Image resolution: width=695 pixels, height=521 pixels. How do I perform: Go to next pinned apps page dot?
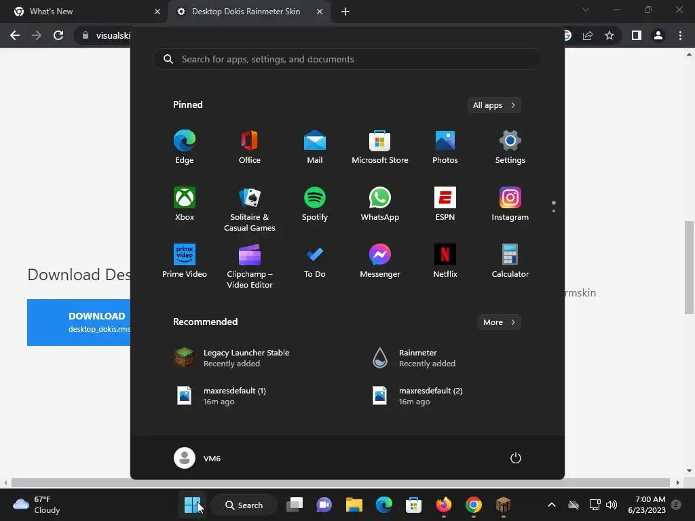554,211
